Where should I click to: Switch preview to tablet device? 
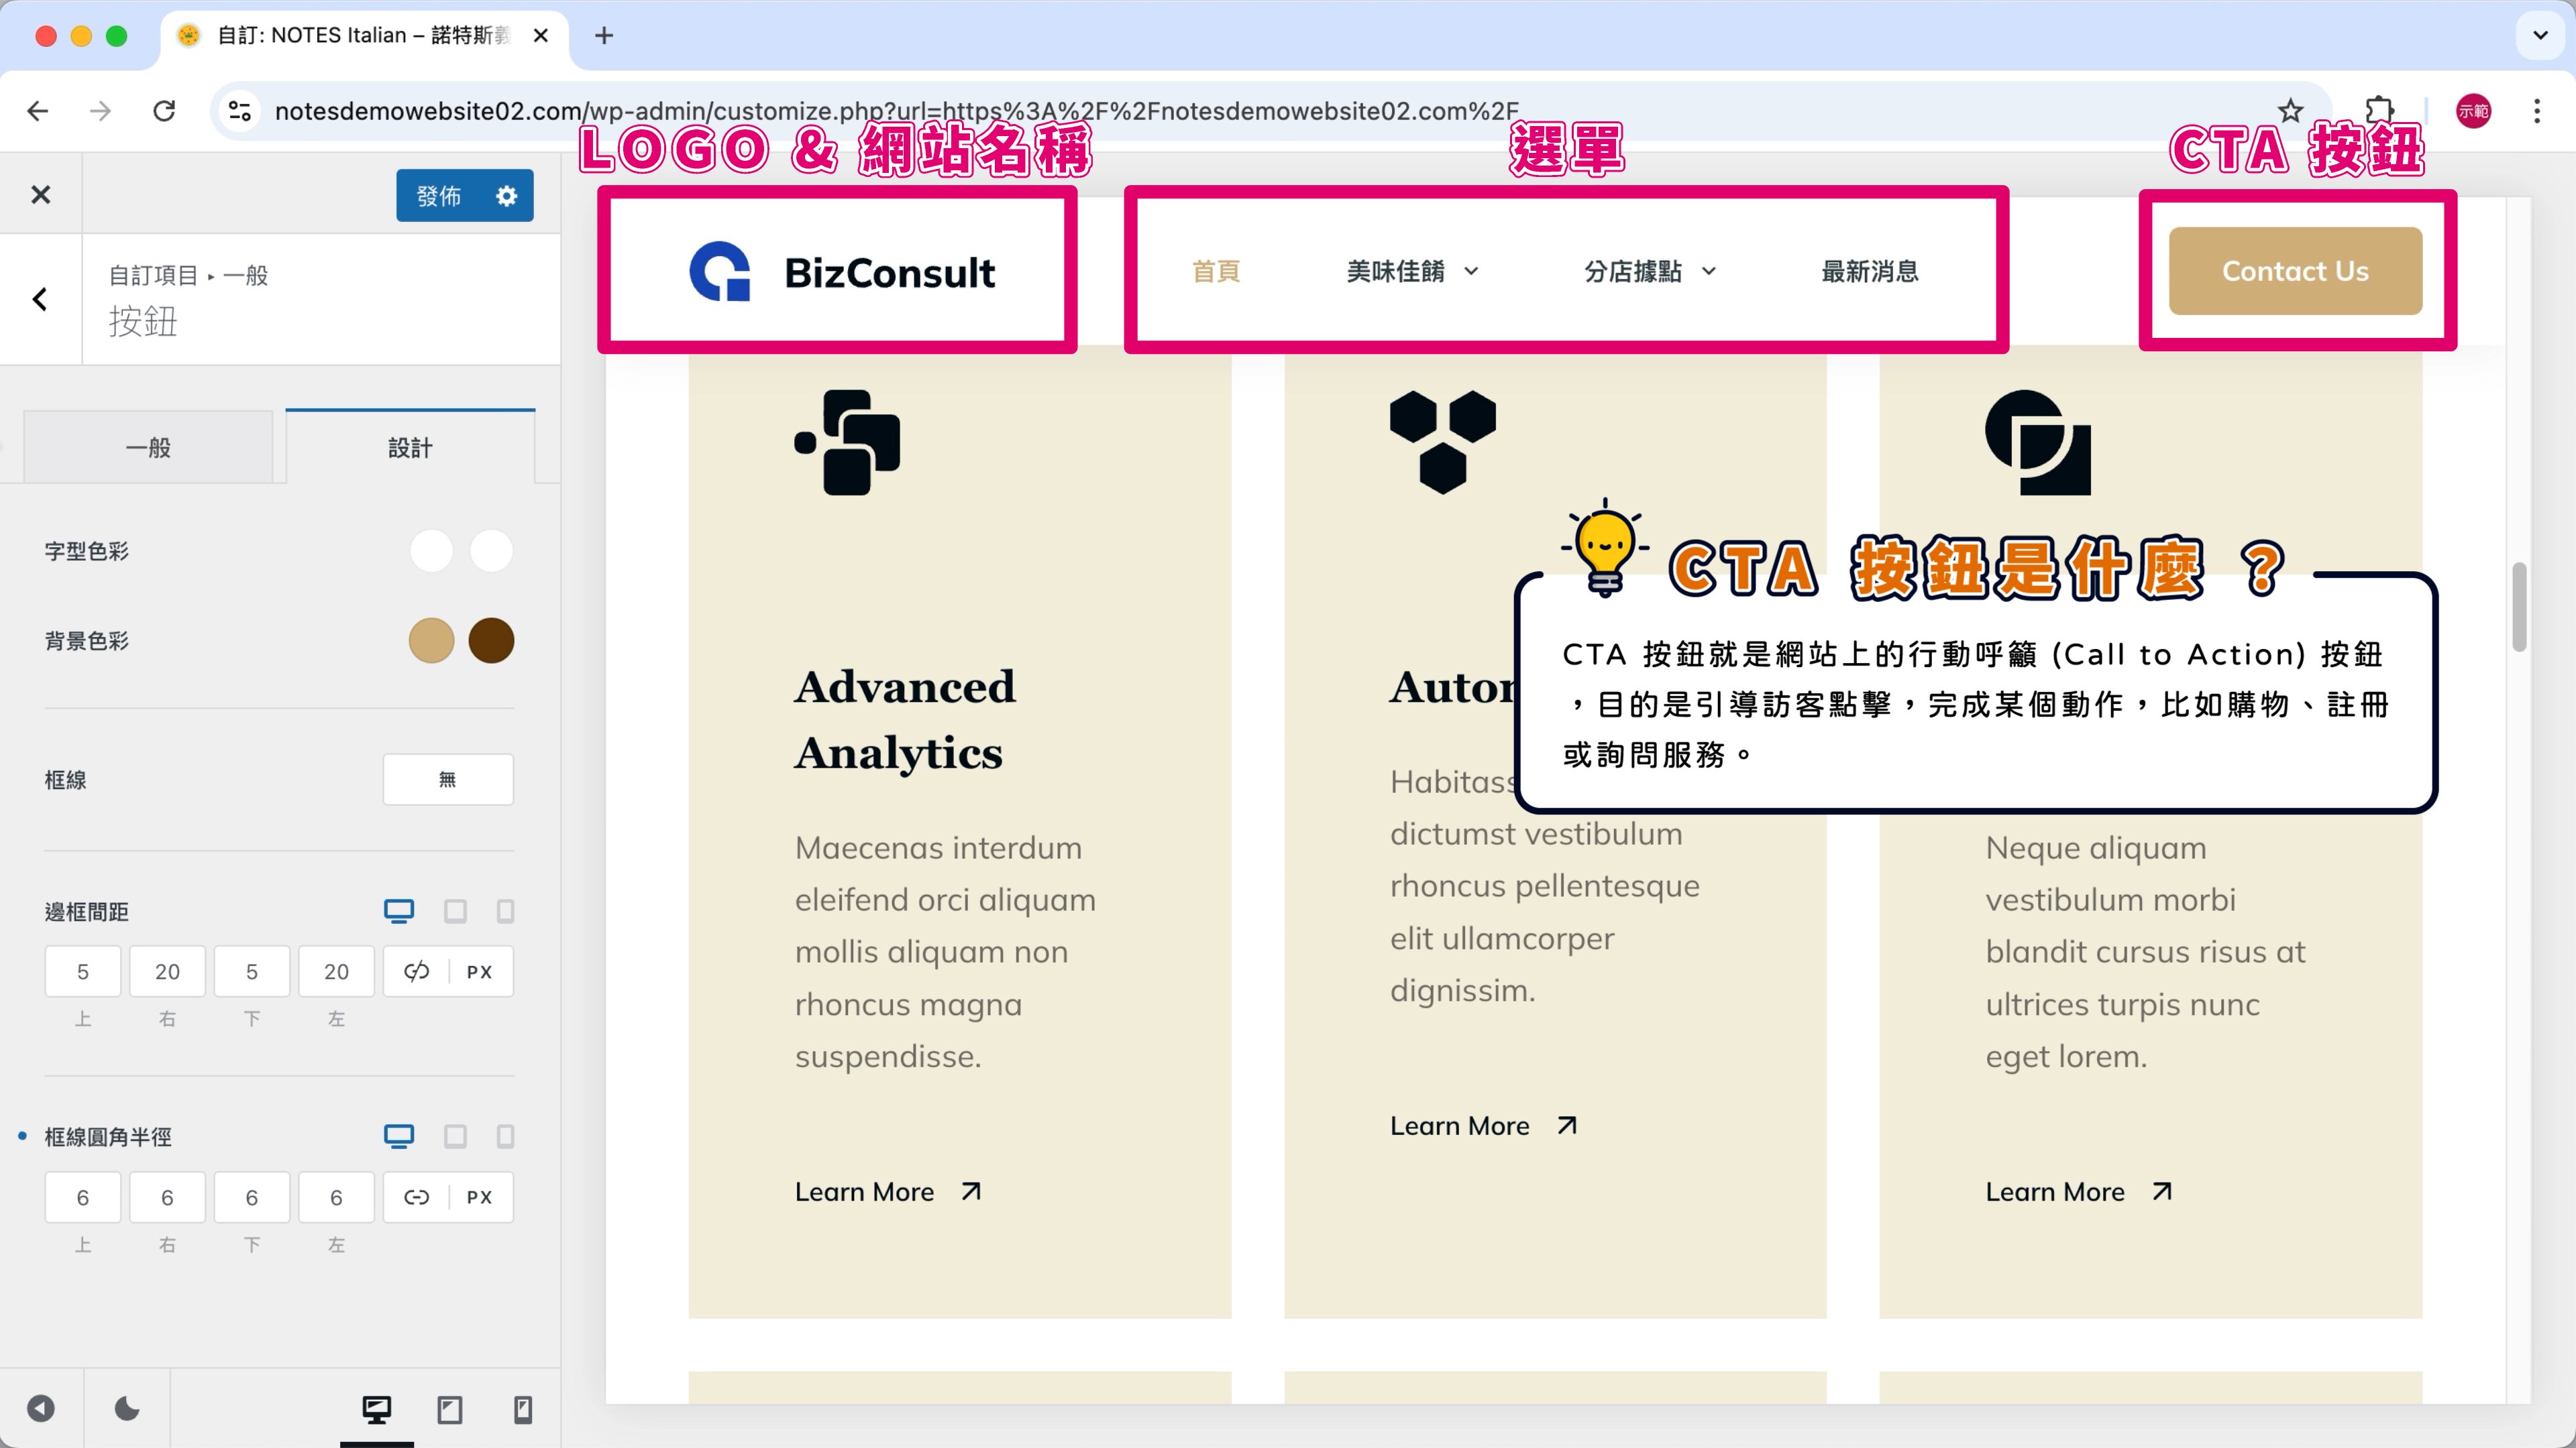[x=450, y=1409]
